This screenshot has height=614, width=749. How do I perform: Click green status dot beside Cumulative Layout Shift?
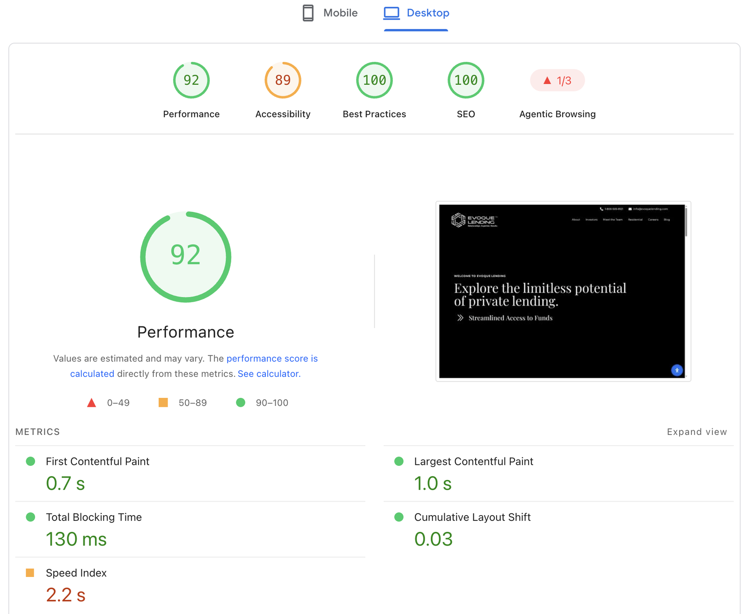click(399, 517)
